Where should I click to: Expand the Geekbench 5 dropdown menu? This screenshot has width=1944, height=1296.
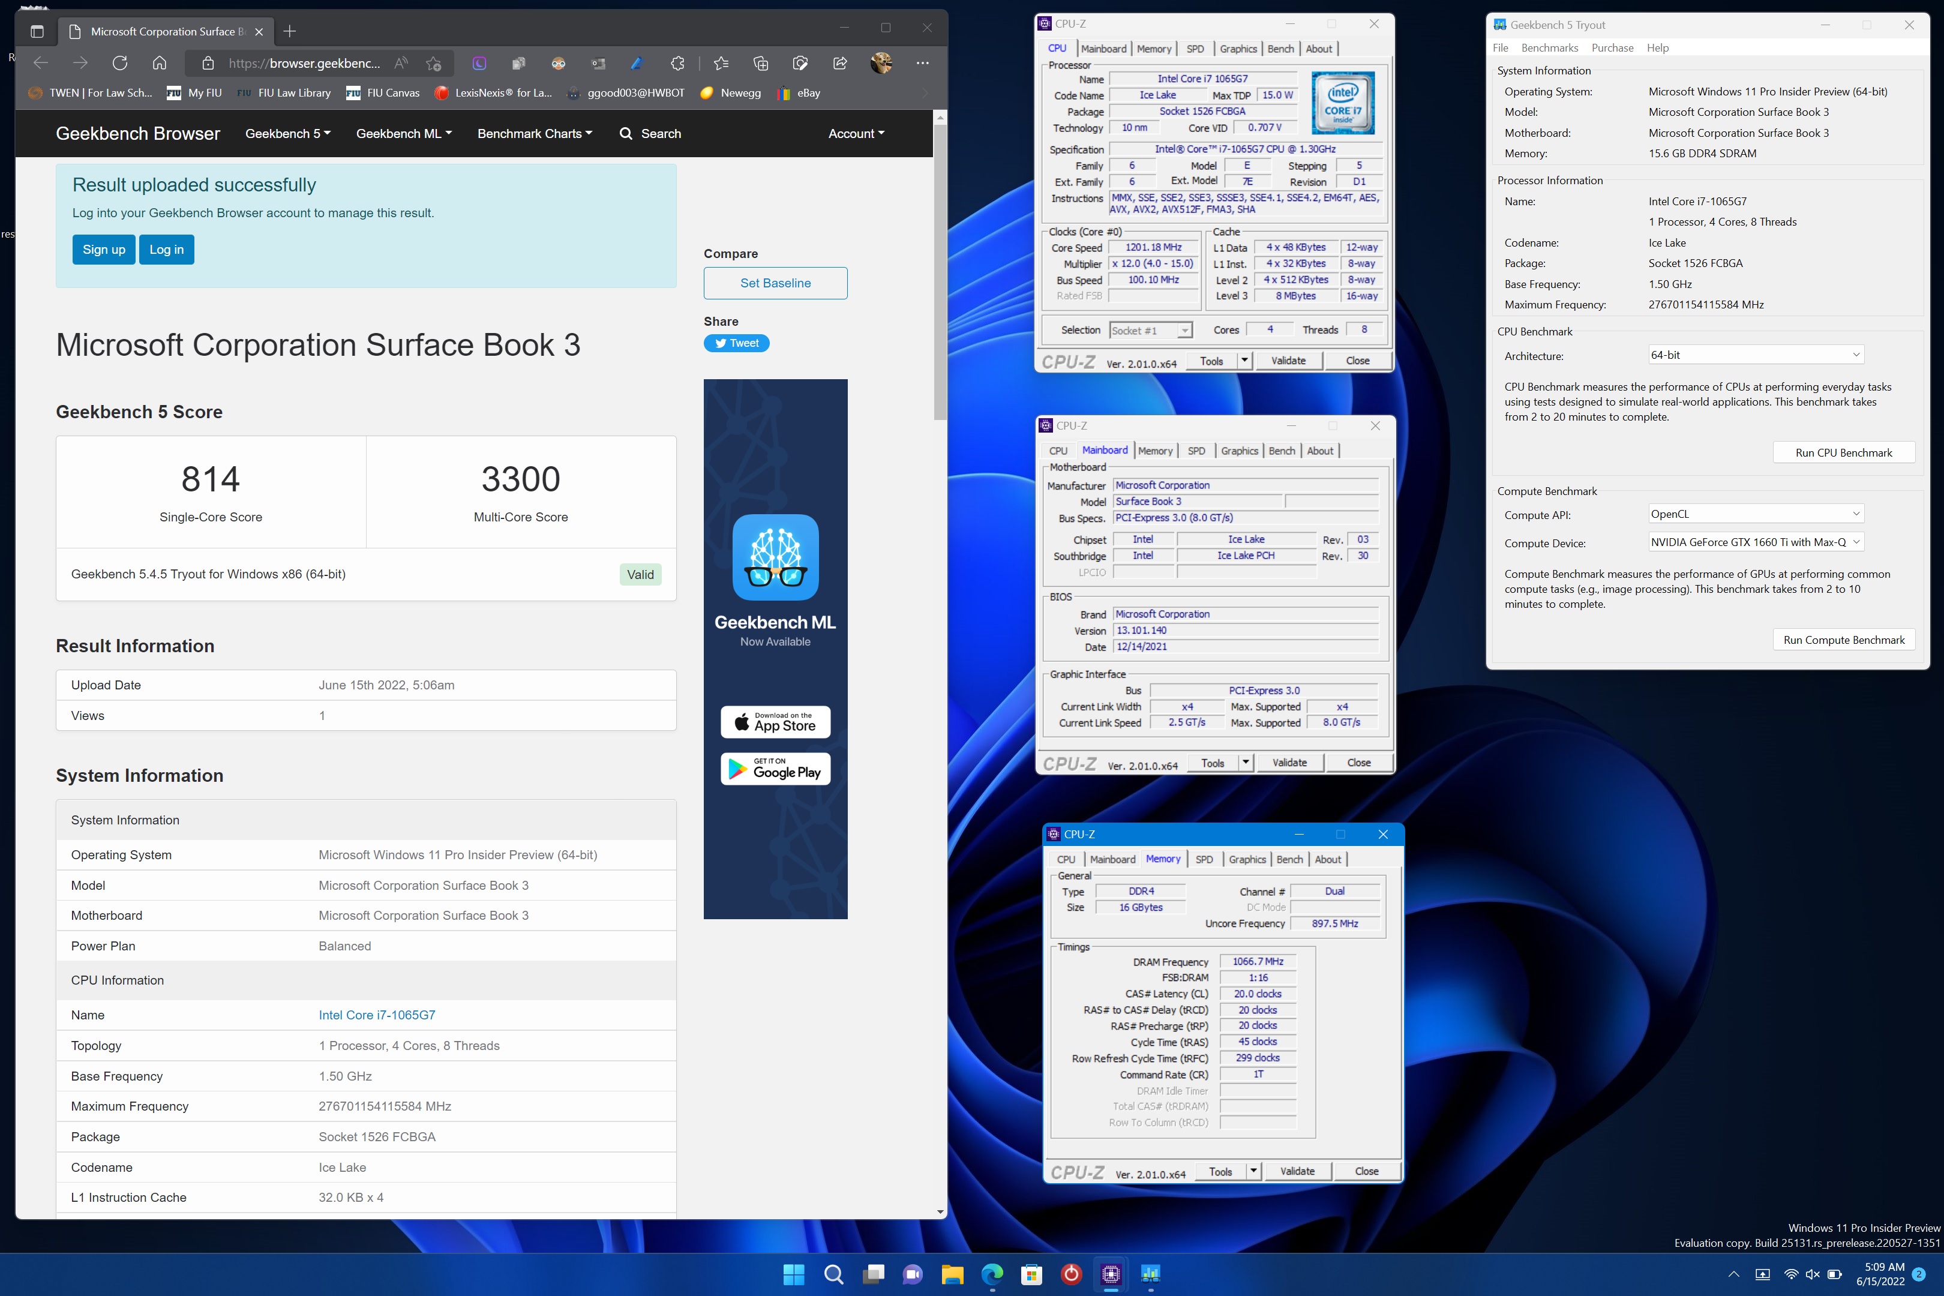pos(287,133)
